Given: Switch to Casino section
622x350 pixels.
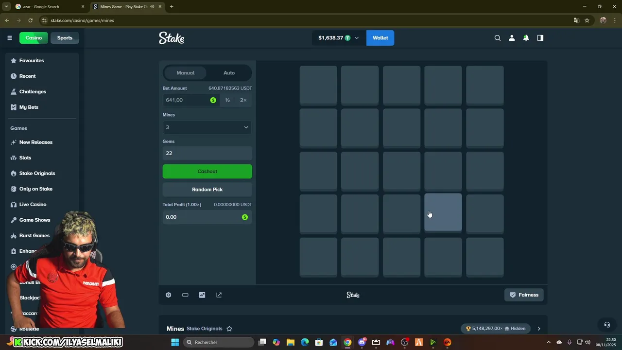Looking at the screenshot, I should point(34,38).
